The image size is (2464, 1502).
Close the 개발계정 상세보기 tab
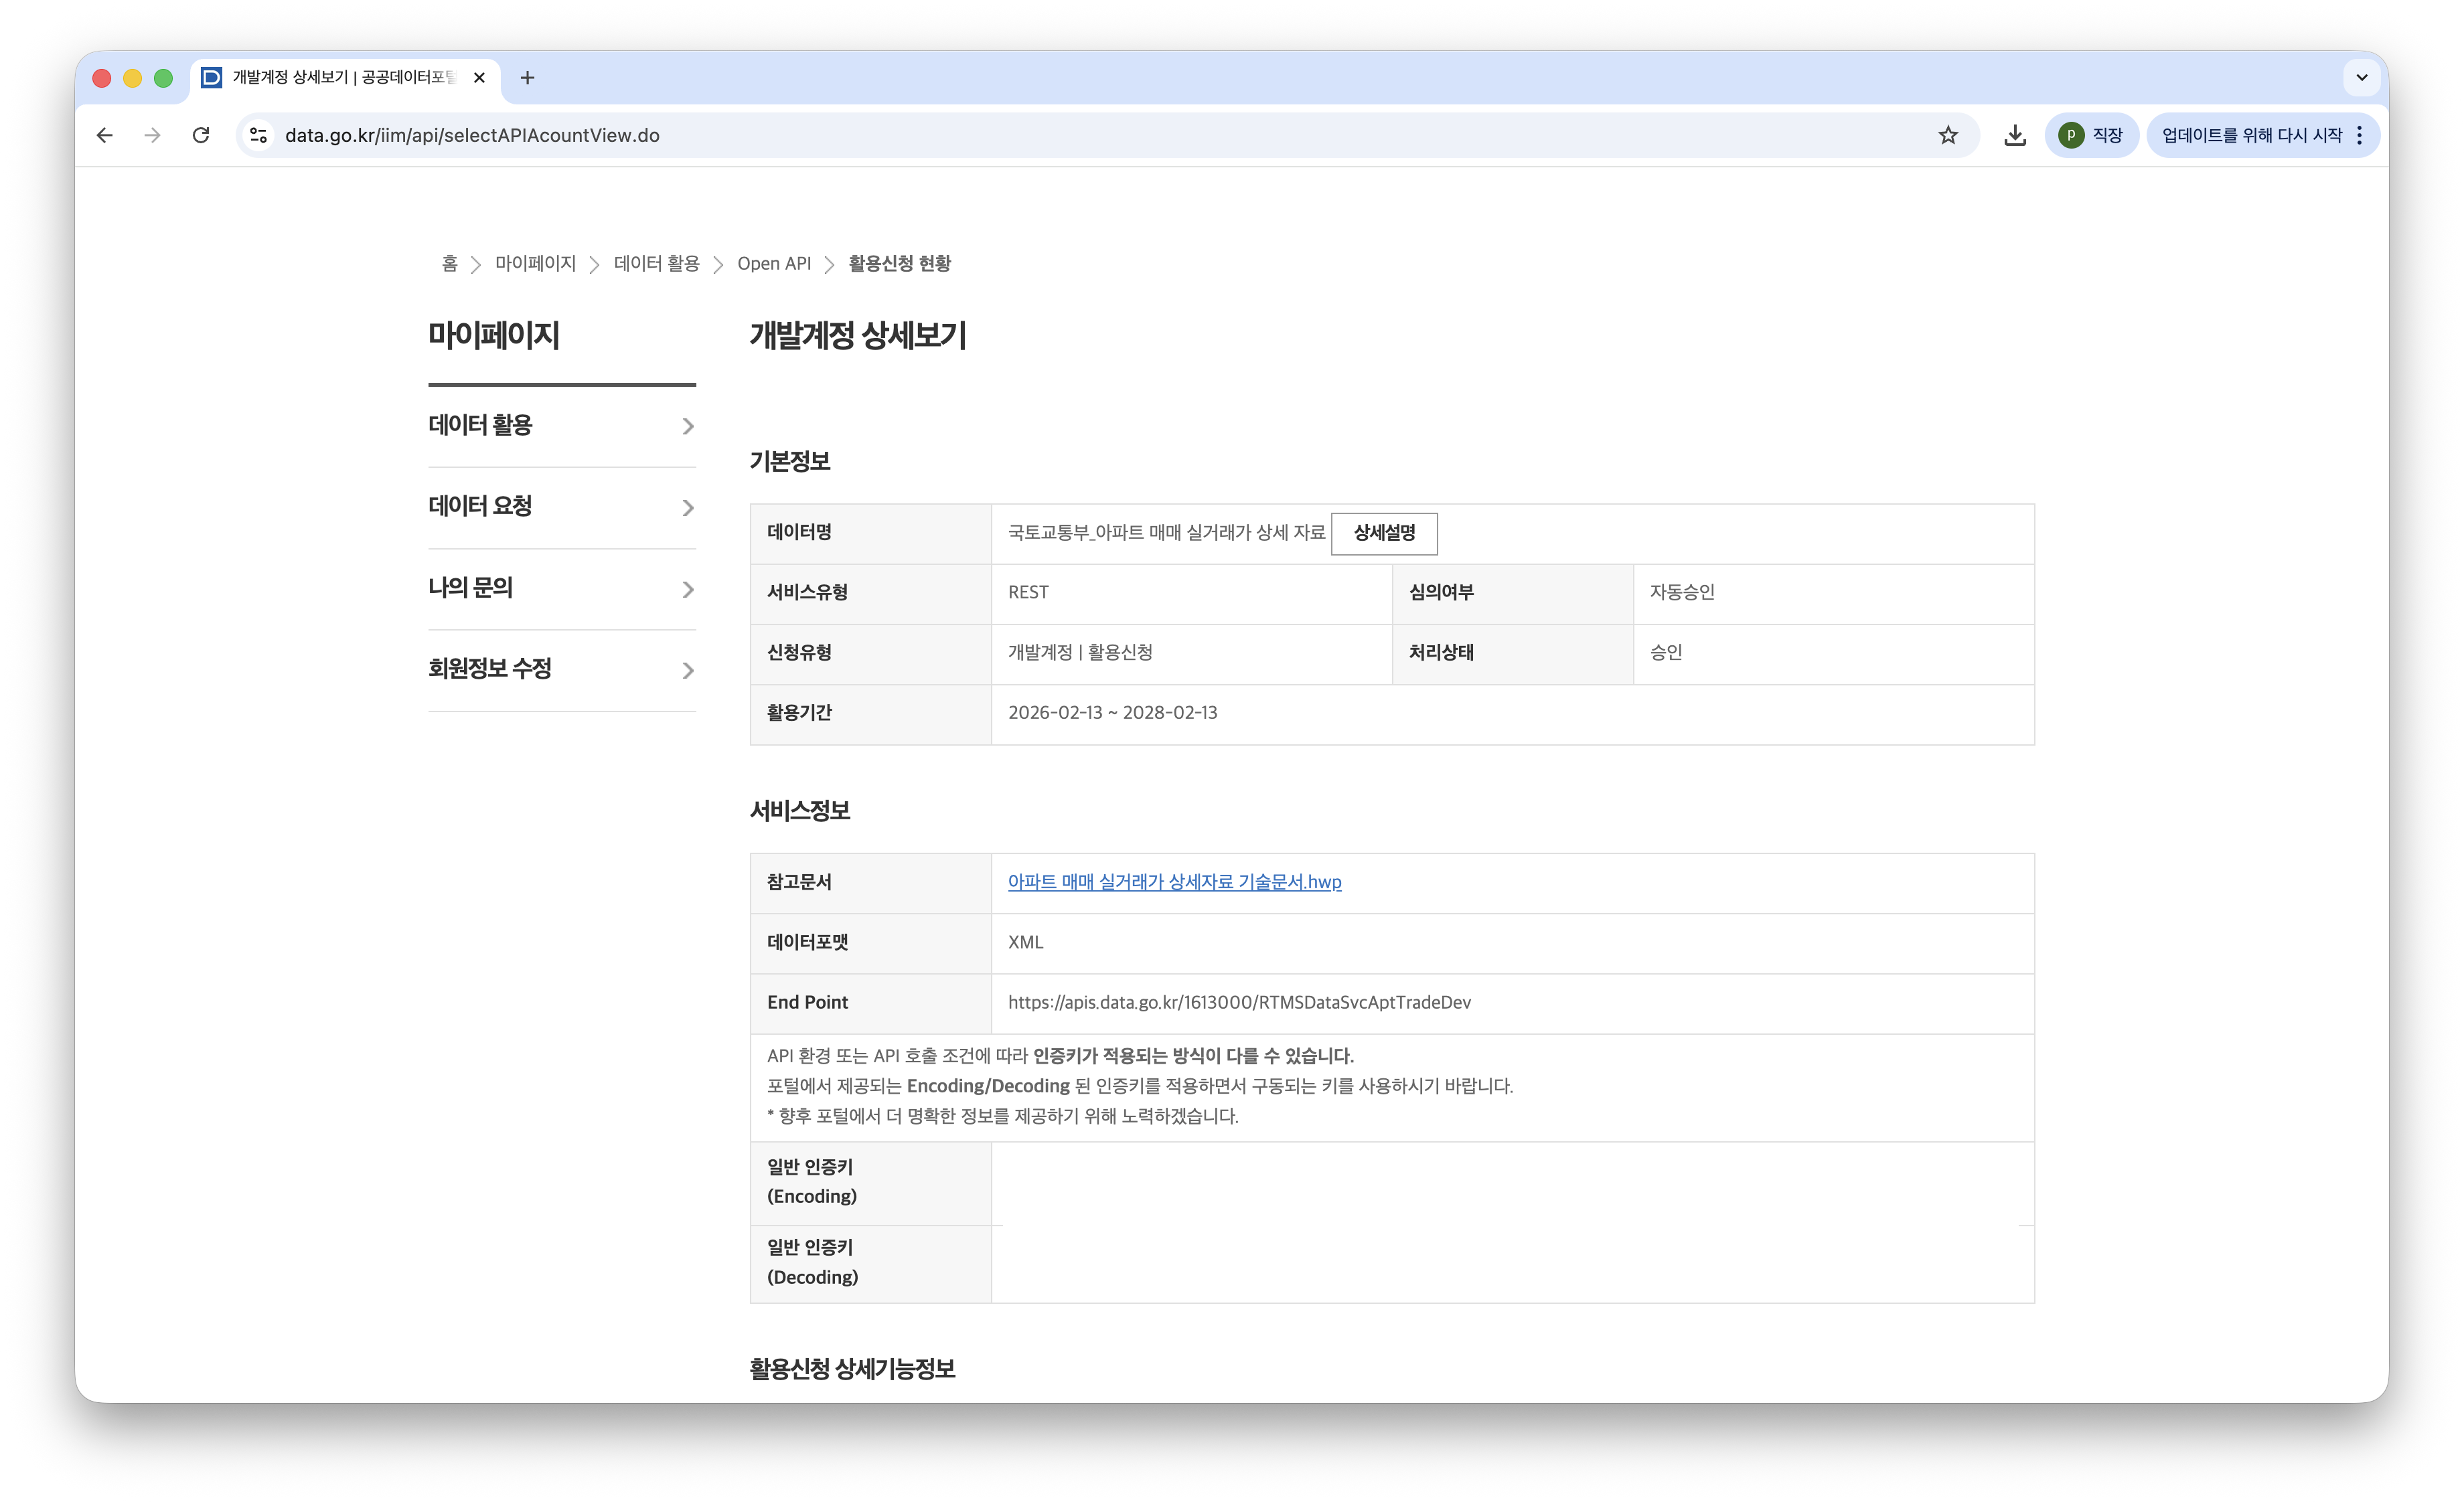click(479, 78)
